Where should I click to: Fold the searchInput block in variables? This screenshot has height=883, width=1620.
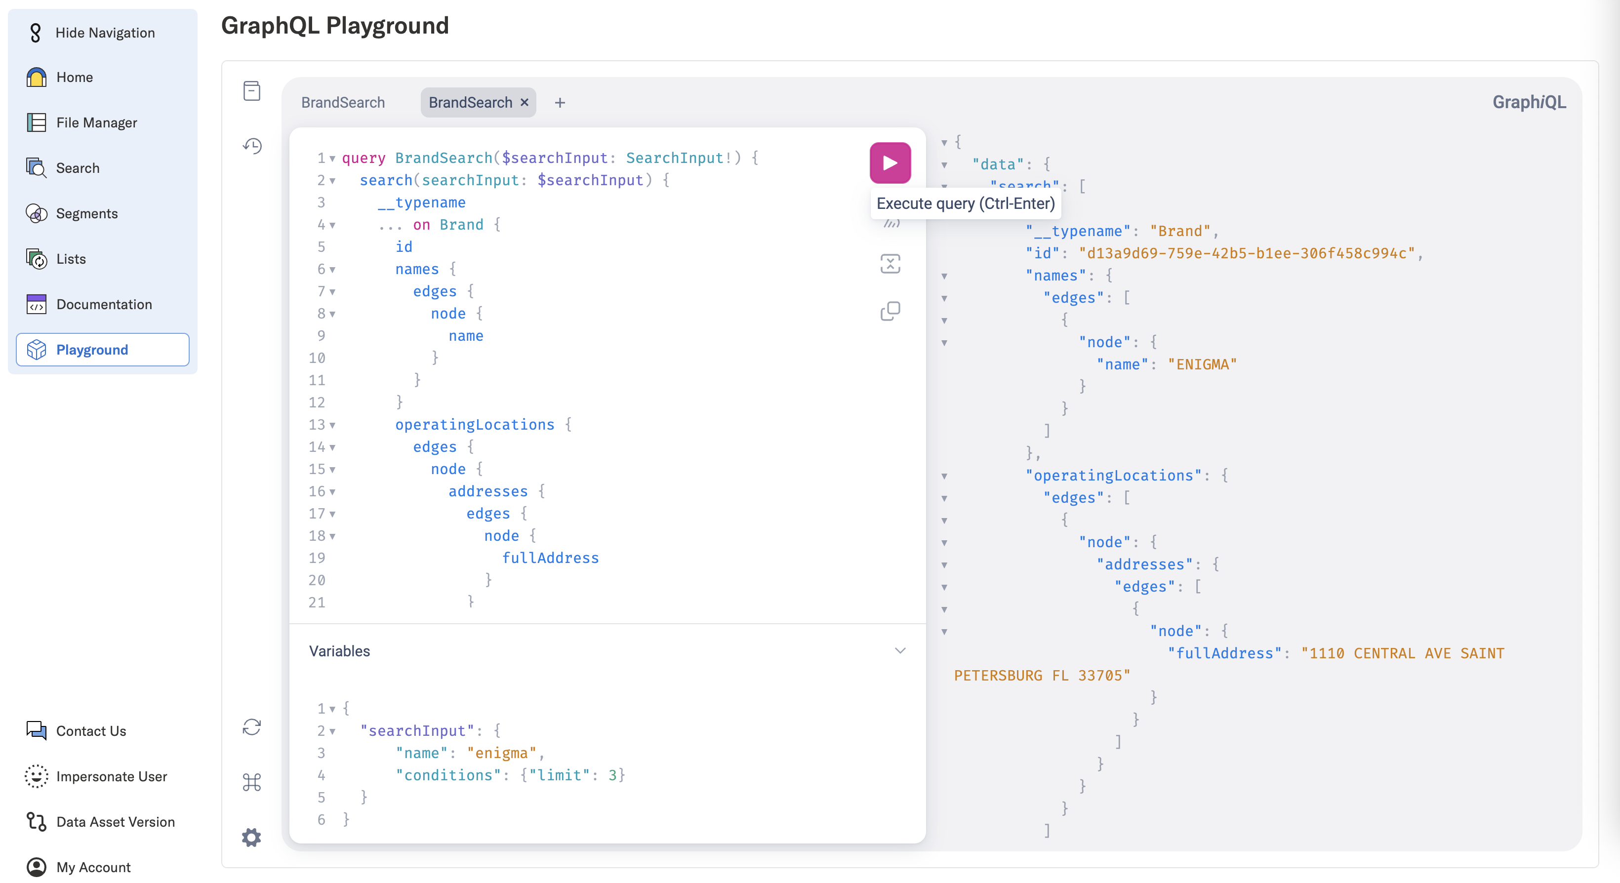pyautogui.click(x=333, y=731)
